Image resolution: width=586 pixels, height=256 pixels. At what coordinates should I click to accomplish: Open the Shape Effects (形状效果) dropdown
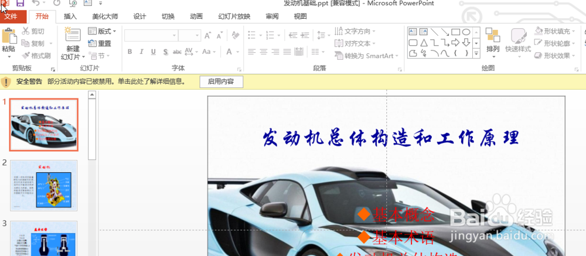click(555, 56)
